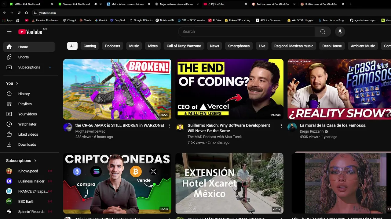Open The MAD Podcast with Matt Turck link
The width and height of the screenshot is (391, 219).
coord(215,137)
